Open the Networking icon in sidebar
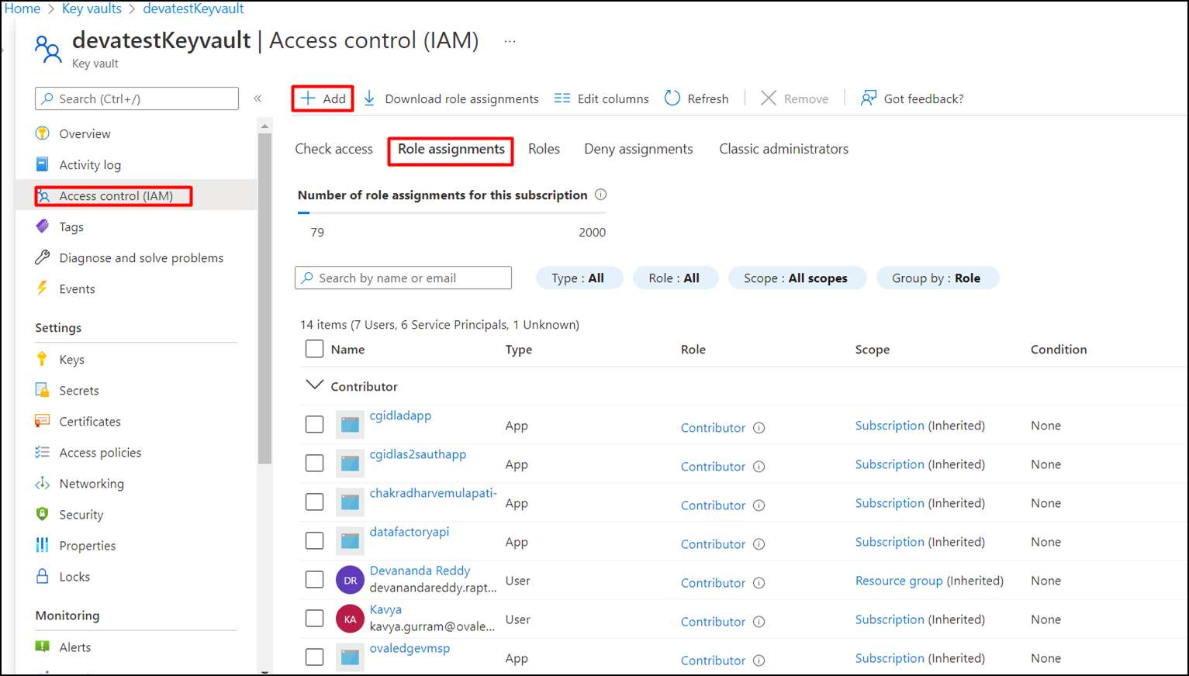 point(43,483)
